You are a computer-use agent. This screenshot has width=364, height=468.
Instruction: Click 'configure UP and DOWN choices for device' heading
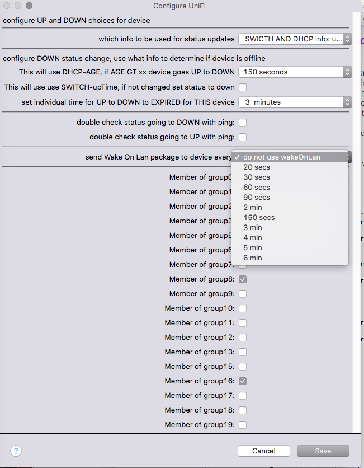77,21
